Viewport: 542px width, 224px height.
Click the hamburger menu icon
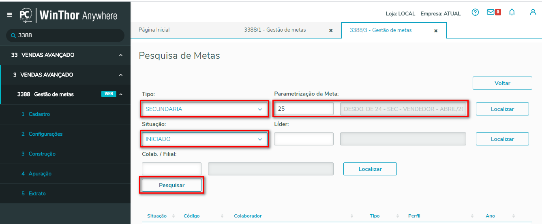click(10, 15)
